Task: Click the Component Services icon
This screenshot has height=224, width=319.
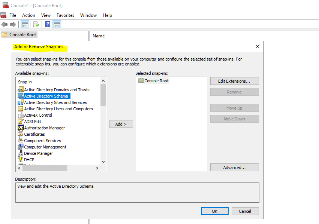Action: pyautogui.click(x=21, y=140)
